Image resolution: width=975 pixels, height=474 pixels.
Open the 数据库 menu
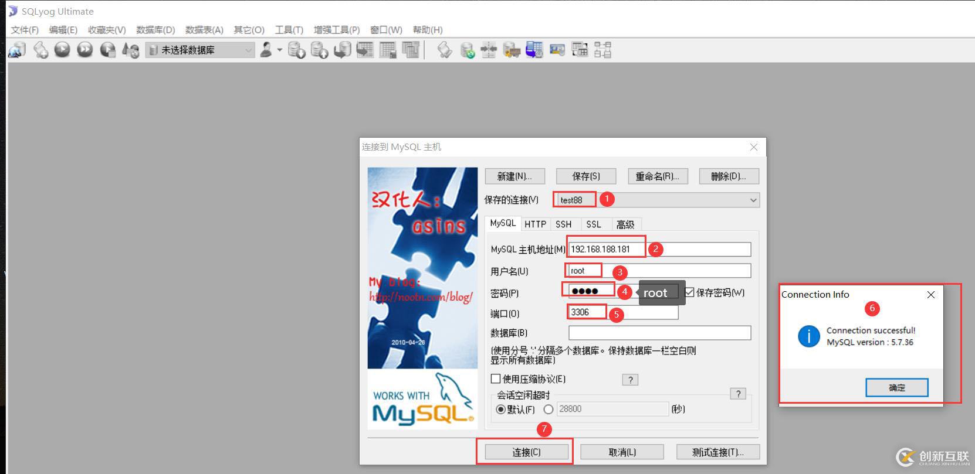tap(155, 30)
